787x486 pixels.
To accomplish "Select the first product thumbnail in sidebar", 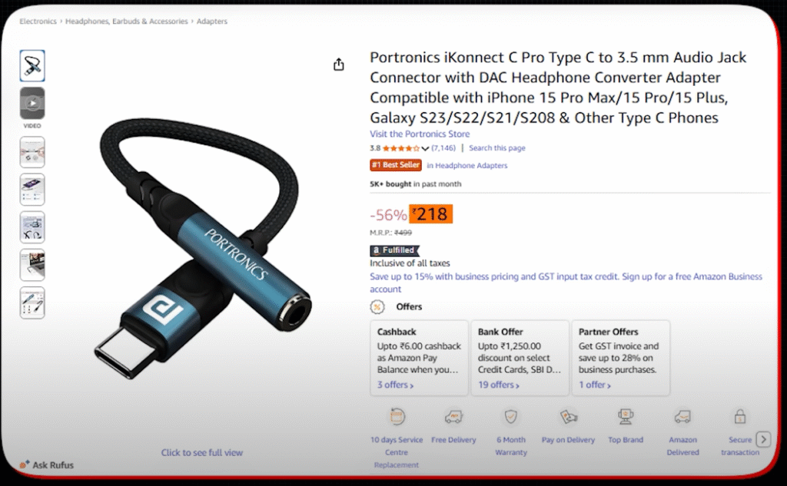I will (32, 65).
